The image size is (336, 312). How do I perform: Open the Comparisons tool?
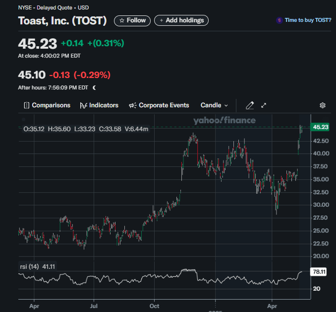47,105
